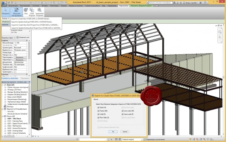Viewport: 226px width, 142px height.
Task: Click the filter icon in status bar
Action: click(211, 139)
